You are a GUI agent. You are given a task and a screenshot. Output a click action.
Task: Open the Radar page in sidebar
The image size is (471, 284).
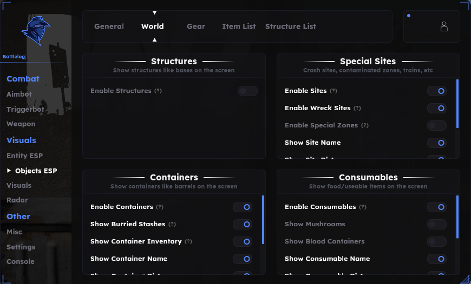(17, 200)
